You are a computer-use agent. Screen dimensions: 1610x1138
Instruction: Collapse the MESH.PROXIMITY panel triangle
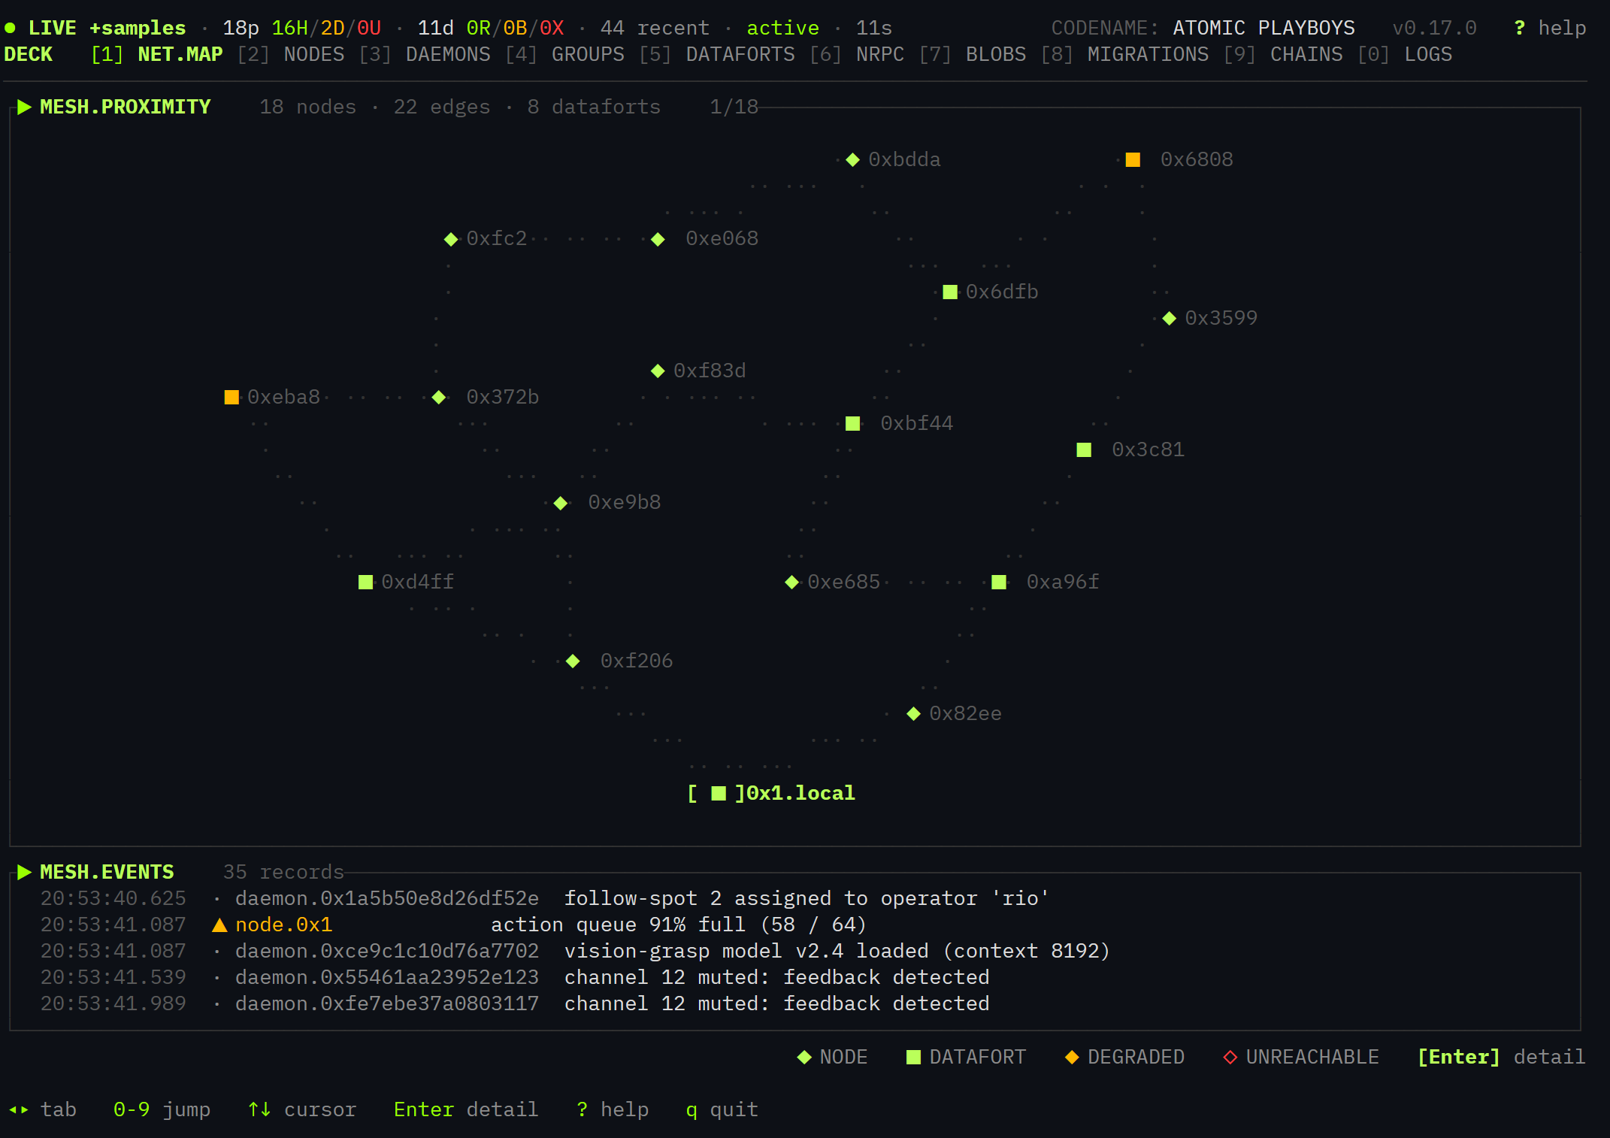24,107
